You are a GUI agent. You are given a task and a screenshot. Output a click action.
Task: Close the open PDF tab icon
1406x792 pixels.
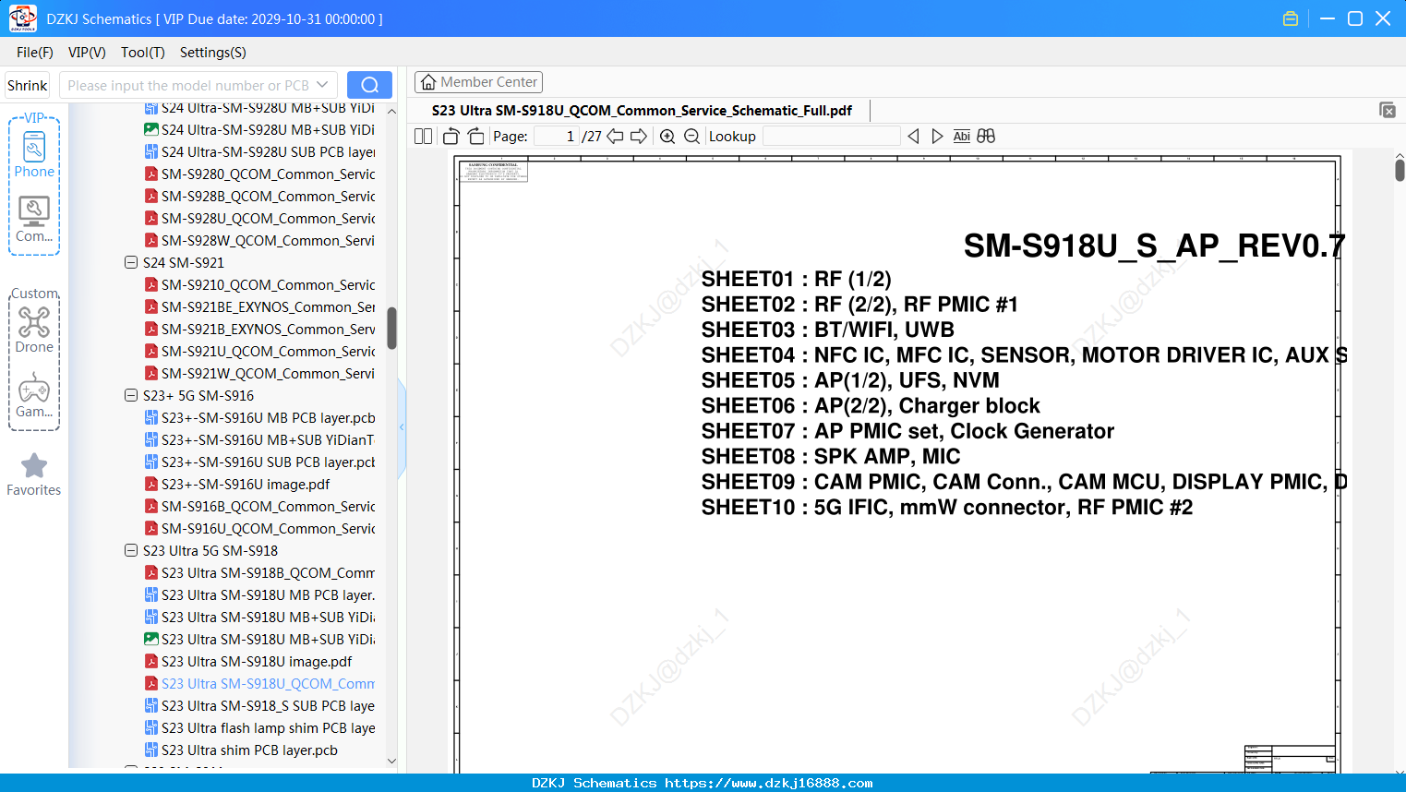1388,110
